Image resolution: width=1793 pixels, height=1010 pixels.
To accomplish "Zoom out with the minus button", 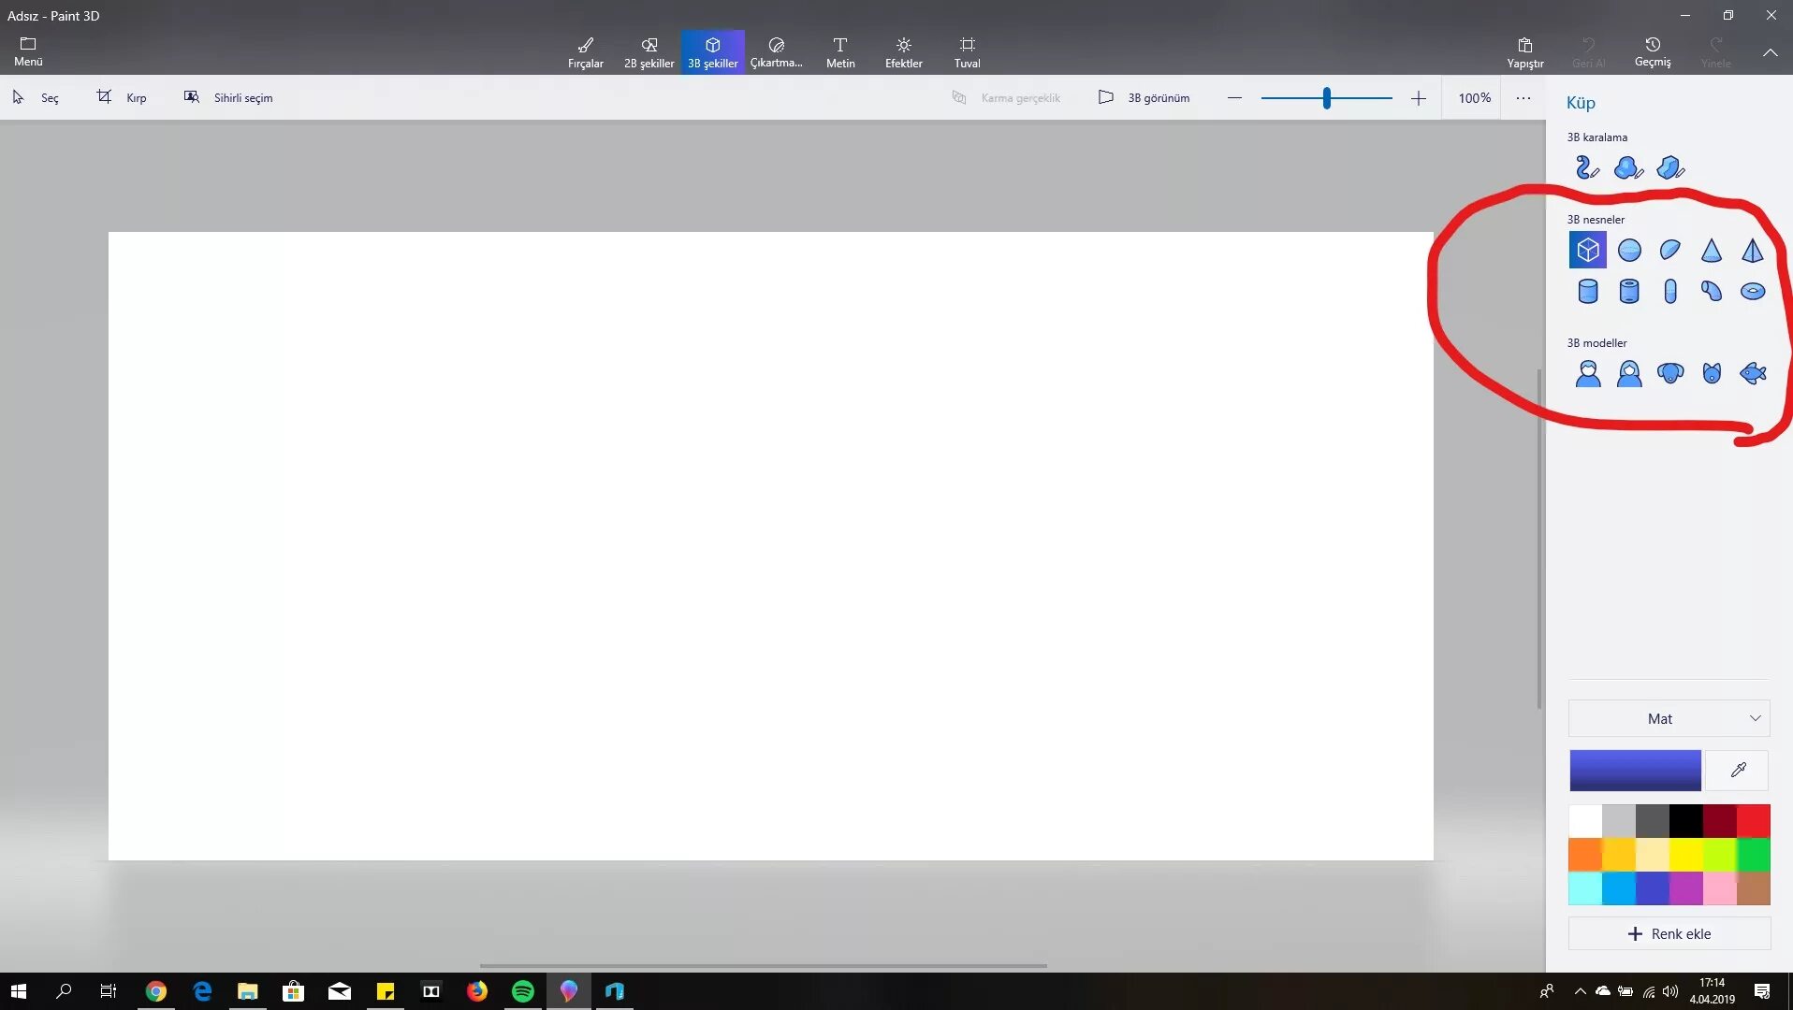I will click(x=1234, y=97).
